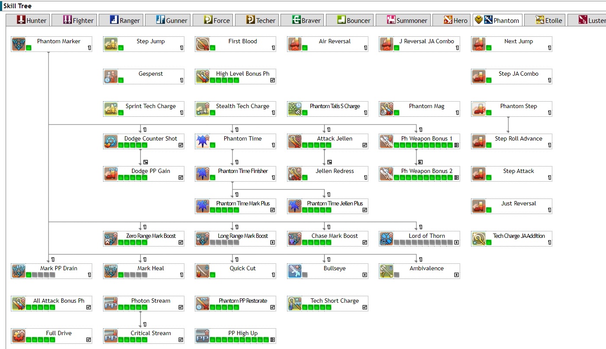Adjust the Phantom Time Mark Plus level bar

point(225,210)
